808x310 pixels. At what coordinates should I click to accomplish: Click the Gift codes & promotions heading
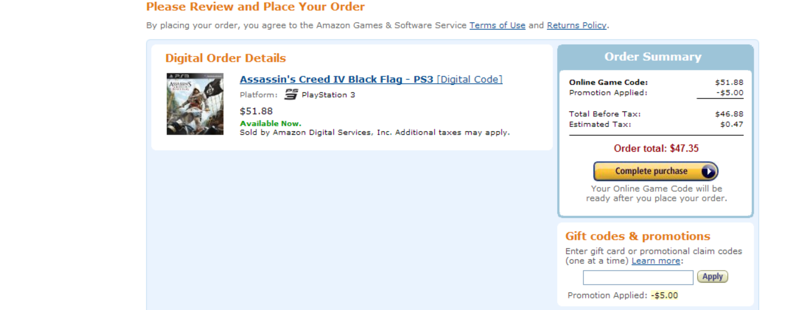(x=638, y=236)
